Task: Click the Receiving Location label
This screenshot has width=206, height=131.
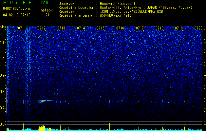Action: [76, 8]
